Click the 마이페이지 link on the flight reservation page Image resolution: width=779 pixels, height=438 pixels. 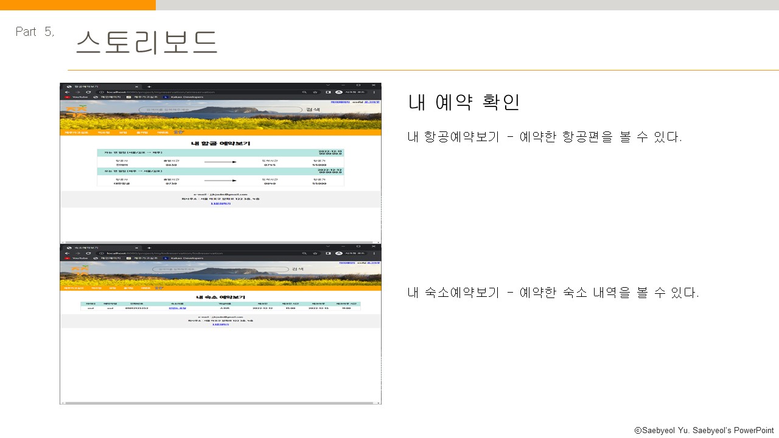(340, 102)
